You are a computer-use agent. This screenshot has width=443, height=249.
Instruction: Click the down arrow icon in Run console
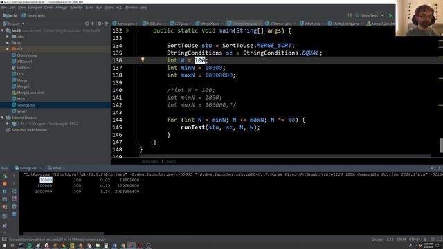14,184
